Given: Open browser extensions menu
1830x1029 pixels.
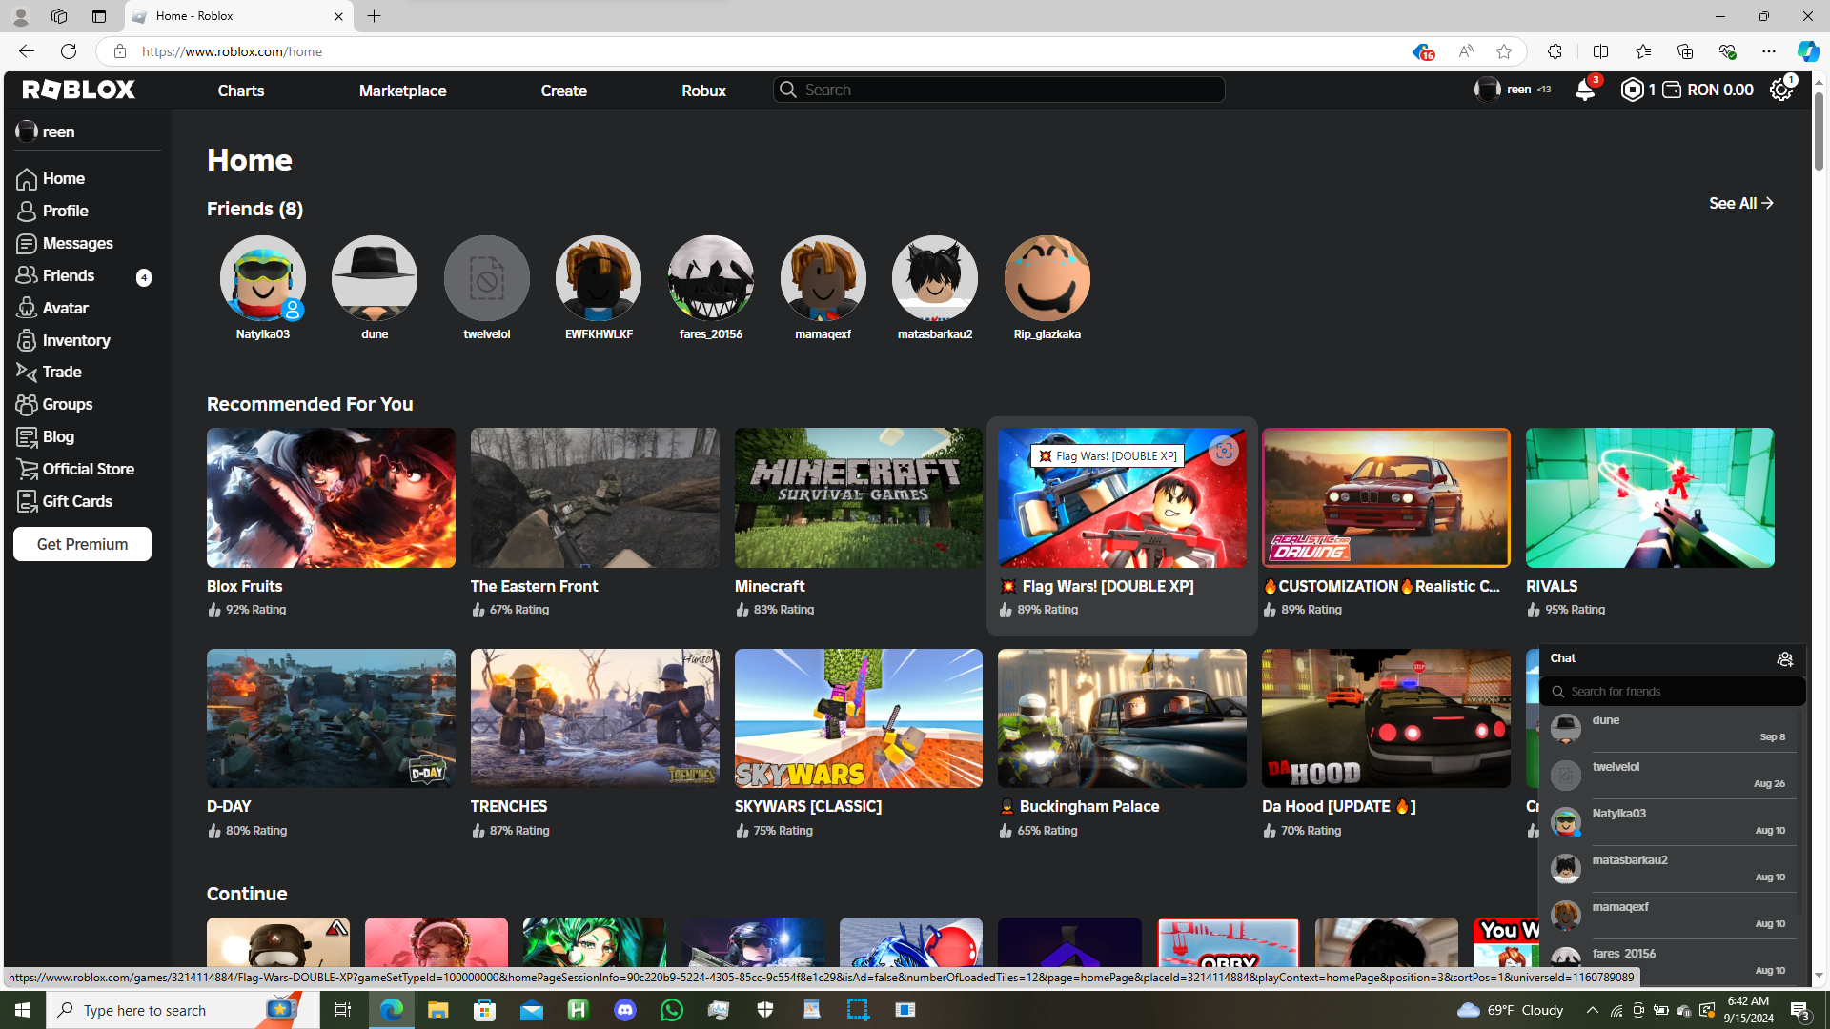Looking at the screenshot, I should click(1554, 51).
